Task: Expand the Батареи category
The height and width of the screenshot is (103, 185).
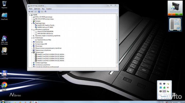Action: [32, 21]
